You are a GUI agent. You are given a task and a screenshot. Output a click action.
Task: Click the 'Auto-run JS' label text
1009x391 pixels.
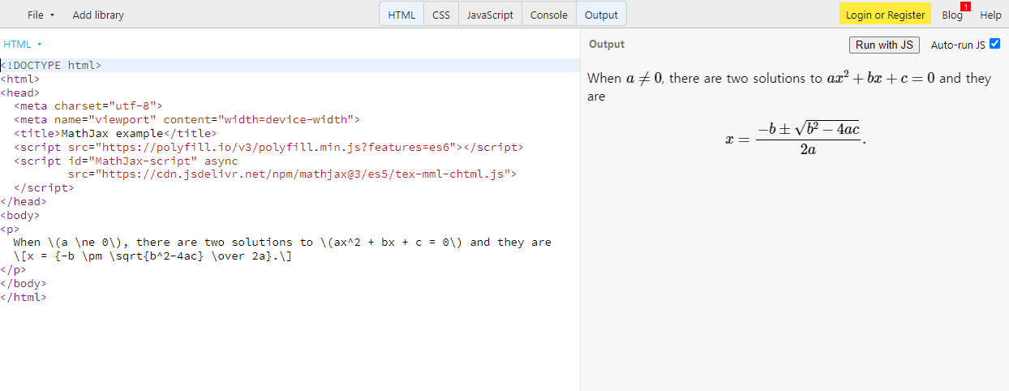click(x=958, y=45)
